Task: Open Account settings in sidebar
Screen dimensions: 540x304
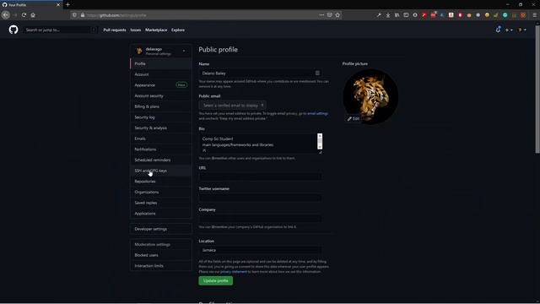Action: (161, 74)
